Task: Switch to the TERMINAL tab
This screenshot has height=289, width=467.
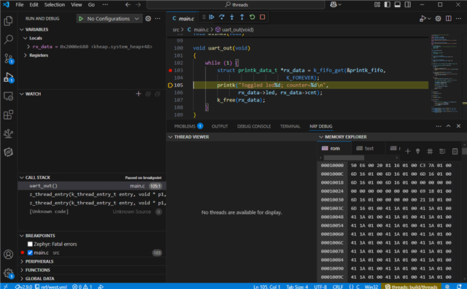Action: (x=290, y=126)
